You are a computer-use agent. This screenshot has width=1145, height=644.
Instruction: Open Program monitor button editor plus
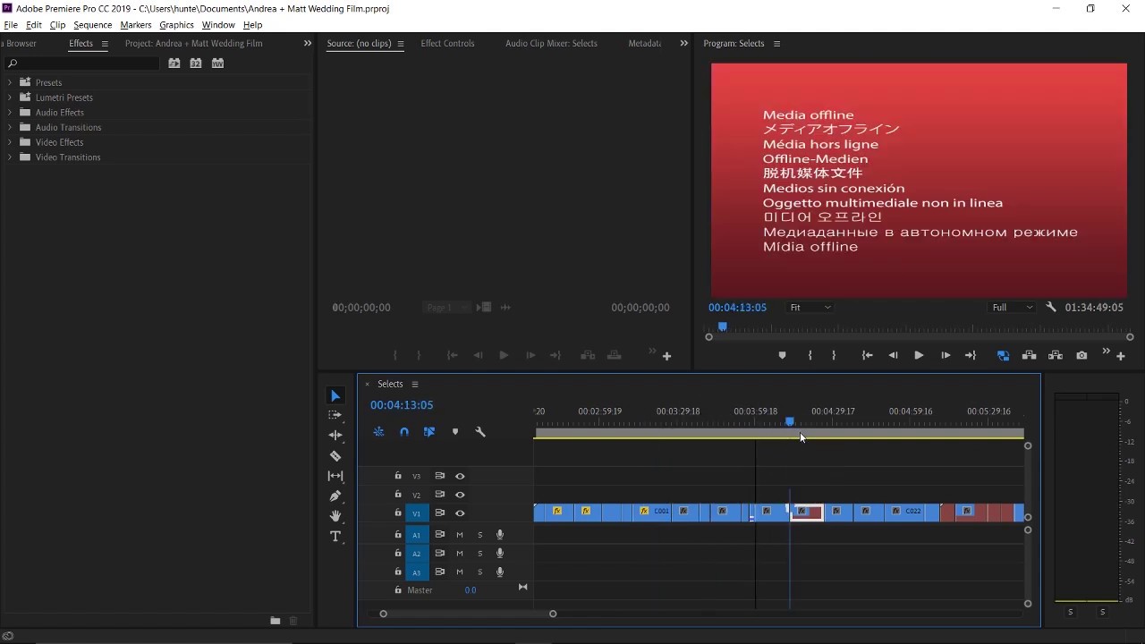[x=1121, y=356]
